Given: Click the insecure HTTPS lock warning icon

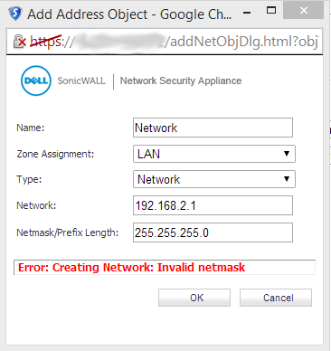Looking at the screenshot, I should click(20, 42).
